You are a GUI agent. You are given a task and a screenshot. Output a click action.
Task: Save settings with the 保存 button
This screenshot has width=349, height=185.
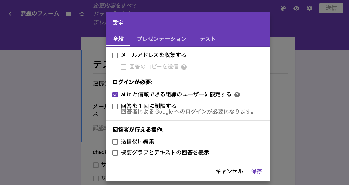click(256, 171)
